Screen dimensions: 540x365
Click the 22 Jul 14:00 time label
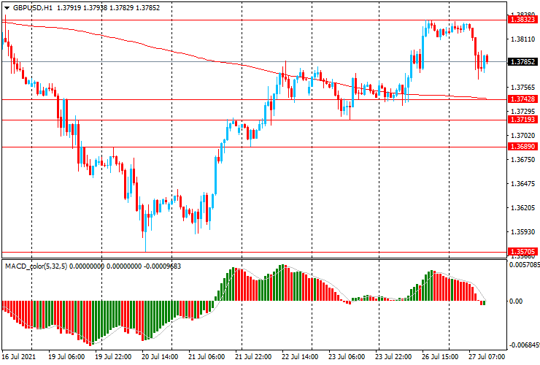coord(300,356)
